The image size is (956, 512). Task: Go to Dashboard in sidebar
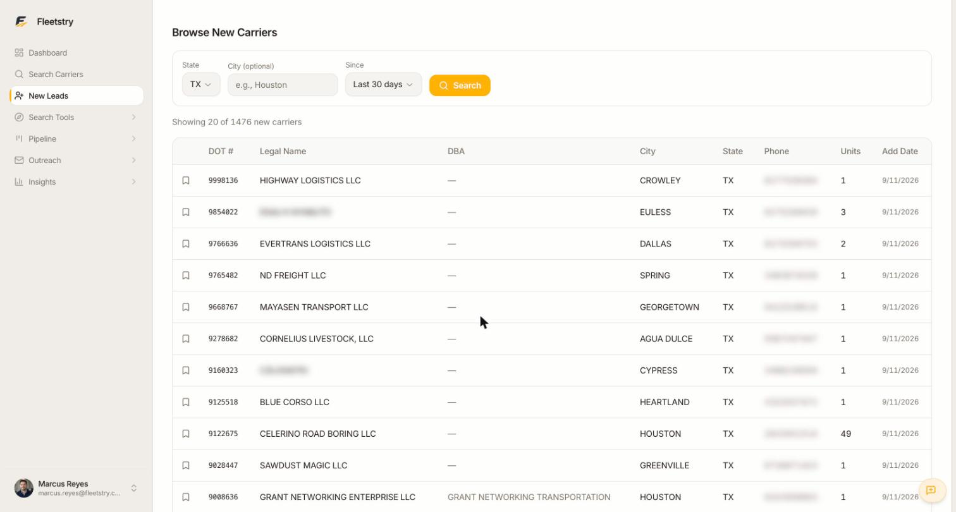77,53
